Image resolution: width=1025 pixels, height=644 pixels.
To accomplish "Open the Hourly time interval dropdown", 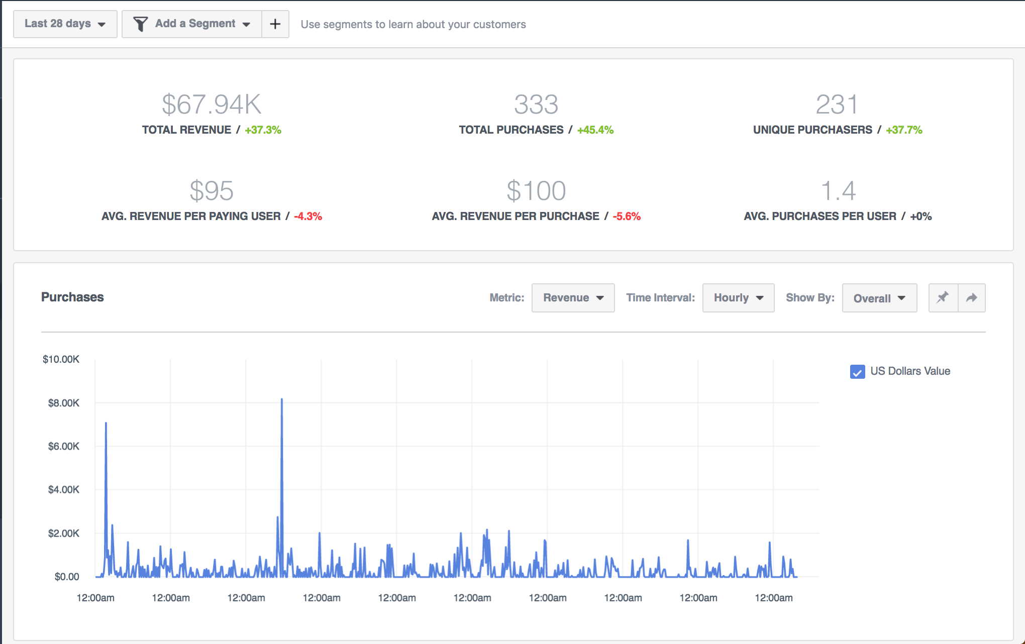I will [738, 298].
